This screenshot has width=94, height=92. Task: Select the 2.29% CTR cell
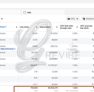(x=75, y=84)
